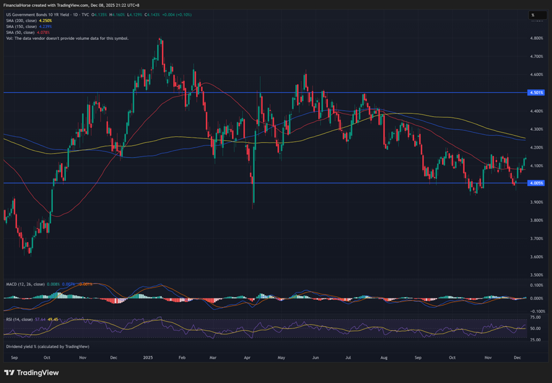Click the 4.800% price scale label
Screen dimensions: 552x383
point(536,38)
